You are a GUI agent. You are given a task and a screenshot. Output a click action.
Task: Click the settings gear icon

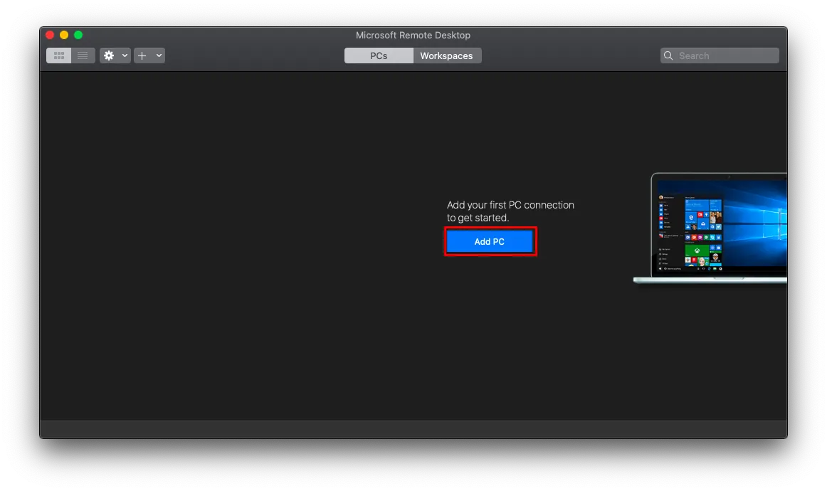(x=109, y=56)
